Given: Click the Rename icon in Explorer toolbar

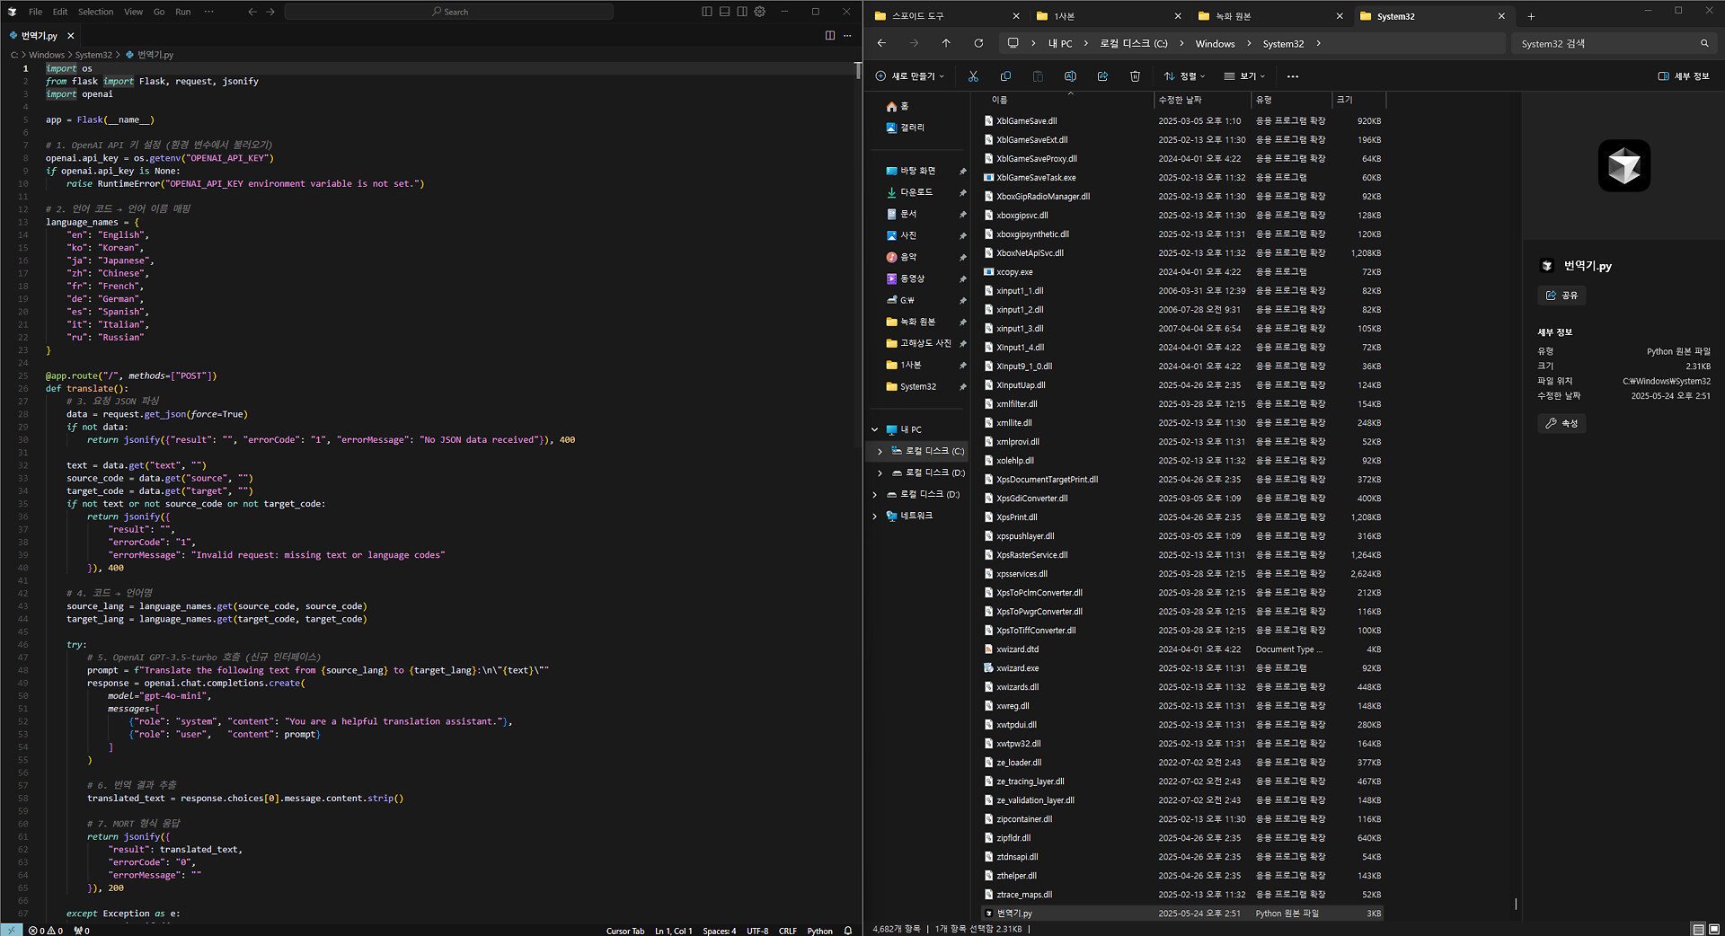Looking at the screenshot, I should pyautogui.click(x=1070, y=76).
